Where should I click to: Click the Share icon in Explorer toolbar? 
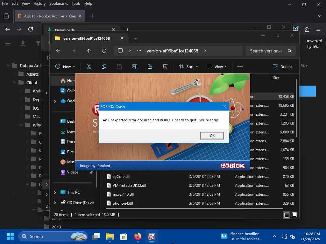pos(150,66)
